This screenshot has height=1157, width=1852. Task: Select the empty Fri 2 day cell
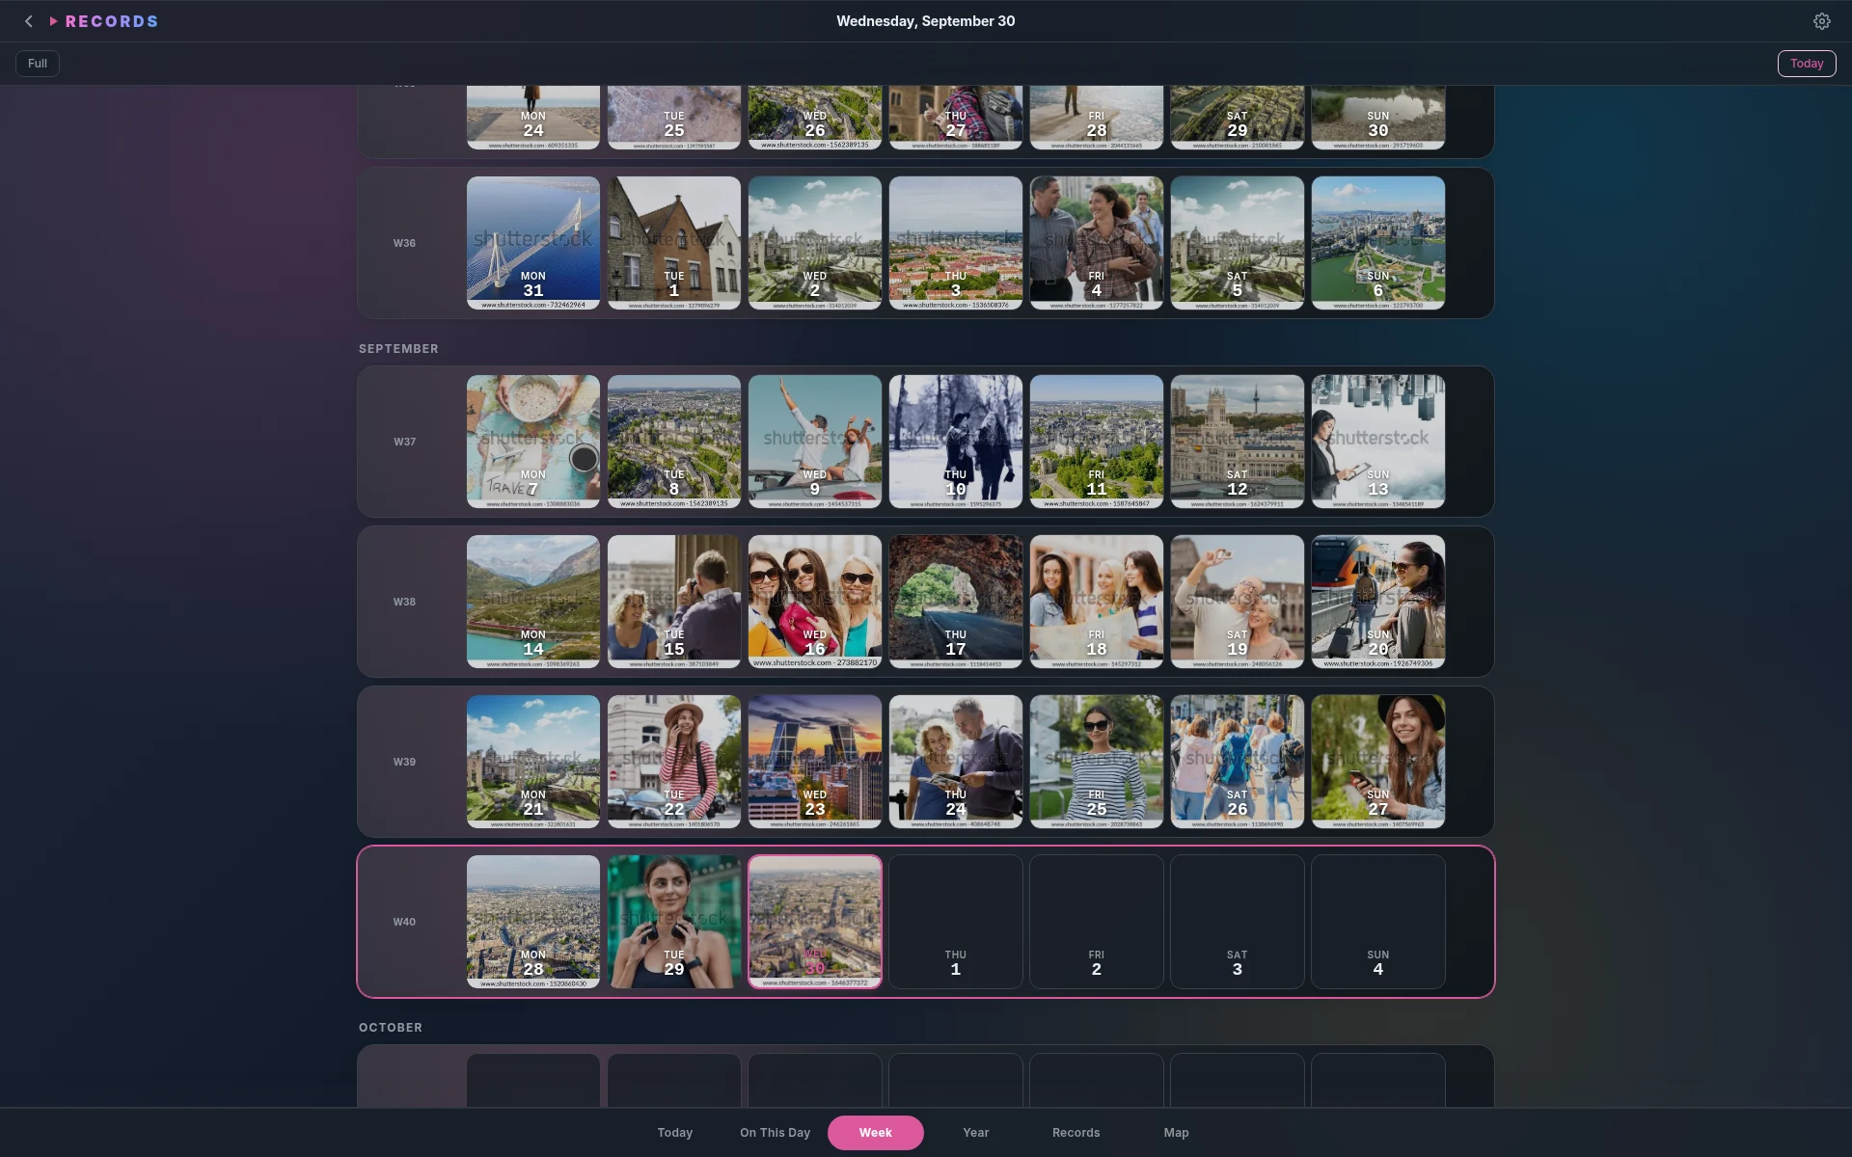(x=1097, y=922)
